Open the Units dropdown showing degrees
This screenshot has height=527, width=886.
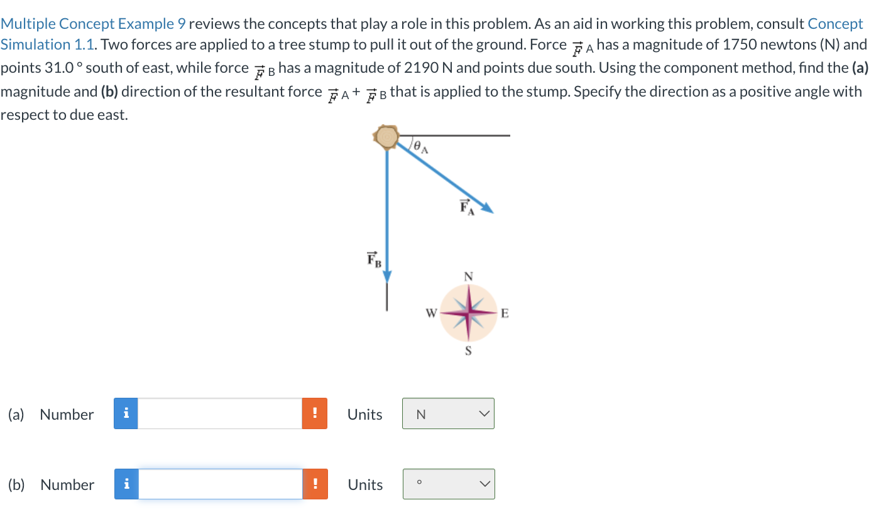[x=448, y=484]
